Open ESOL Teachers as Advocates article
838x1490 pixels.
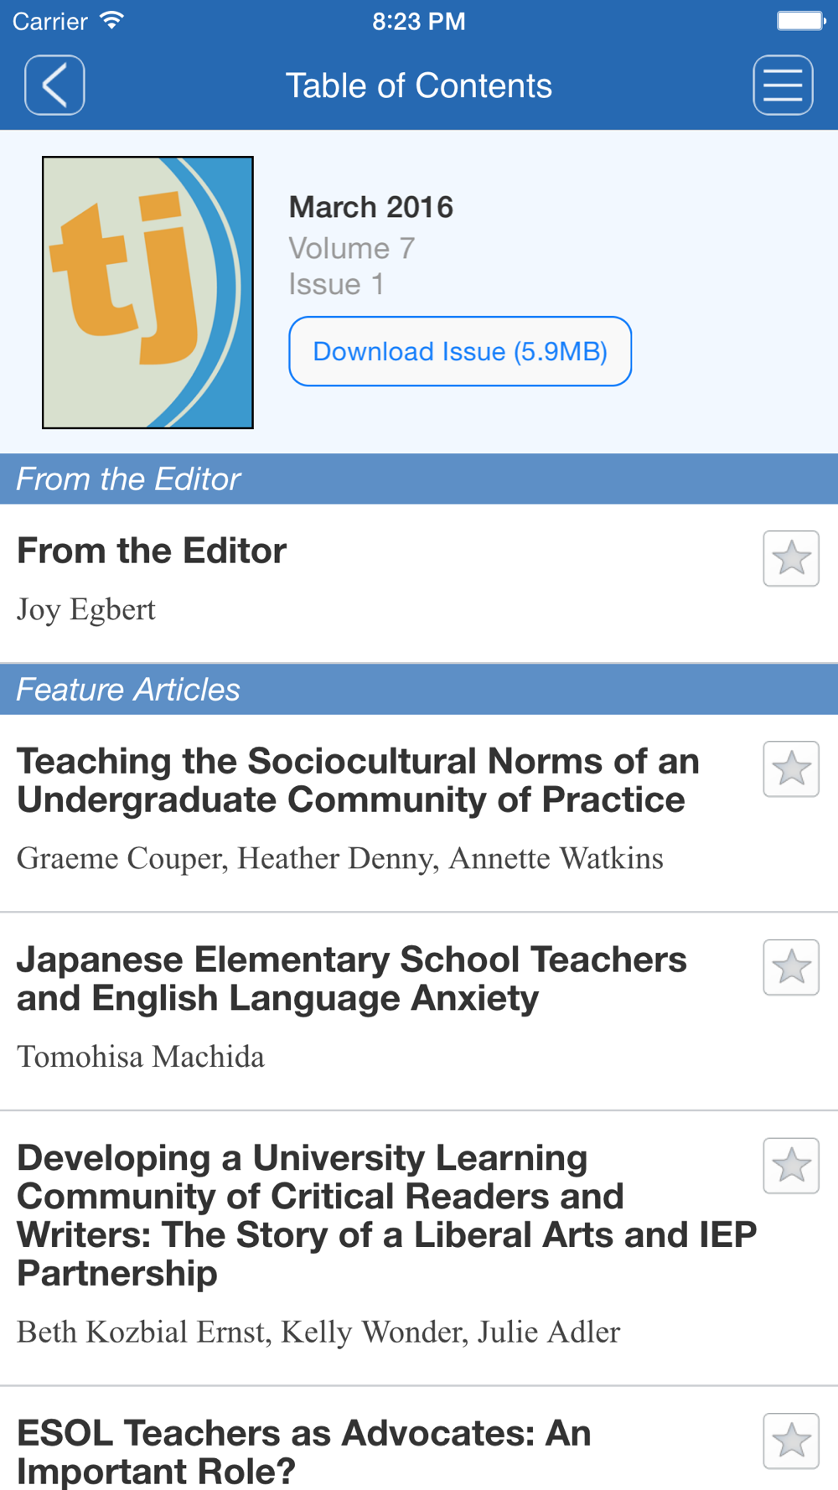pyautogui.click(x=304, y=1452)
